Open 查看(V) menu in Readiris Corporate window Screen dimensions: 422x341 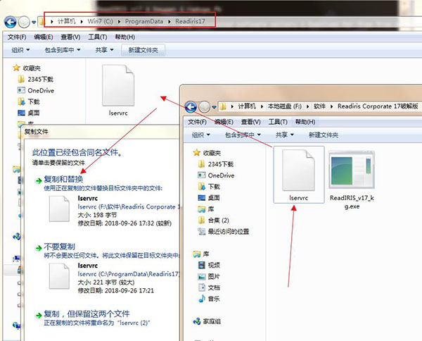click(x=250, y=121)
